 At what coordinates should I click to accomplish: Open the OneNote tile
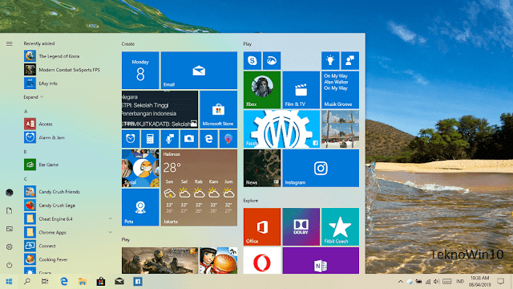point(321,260)
